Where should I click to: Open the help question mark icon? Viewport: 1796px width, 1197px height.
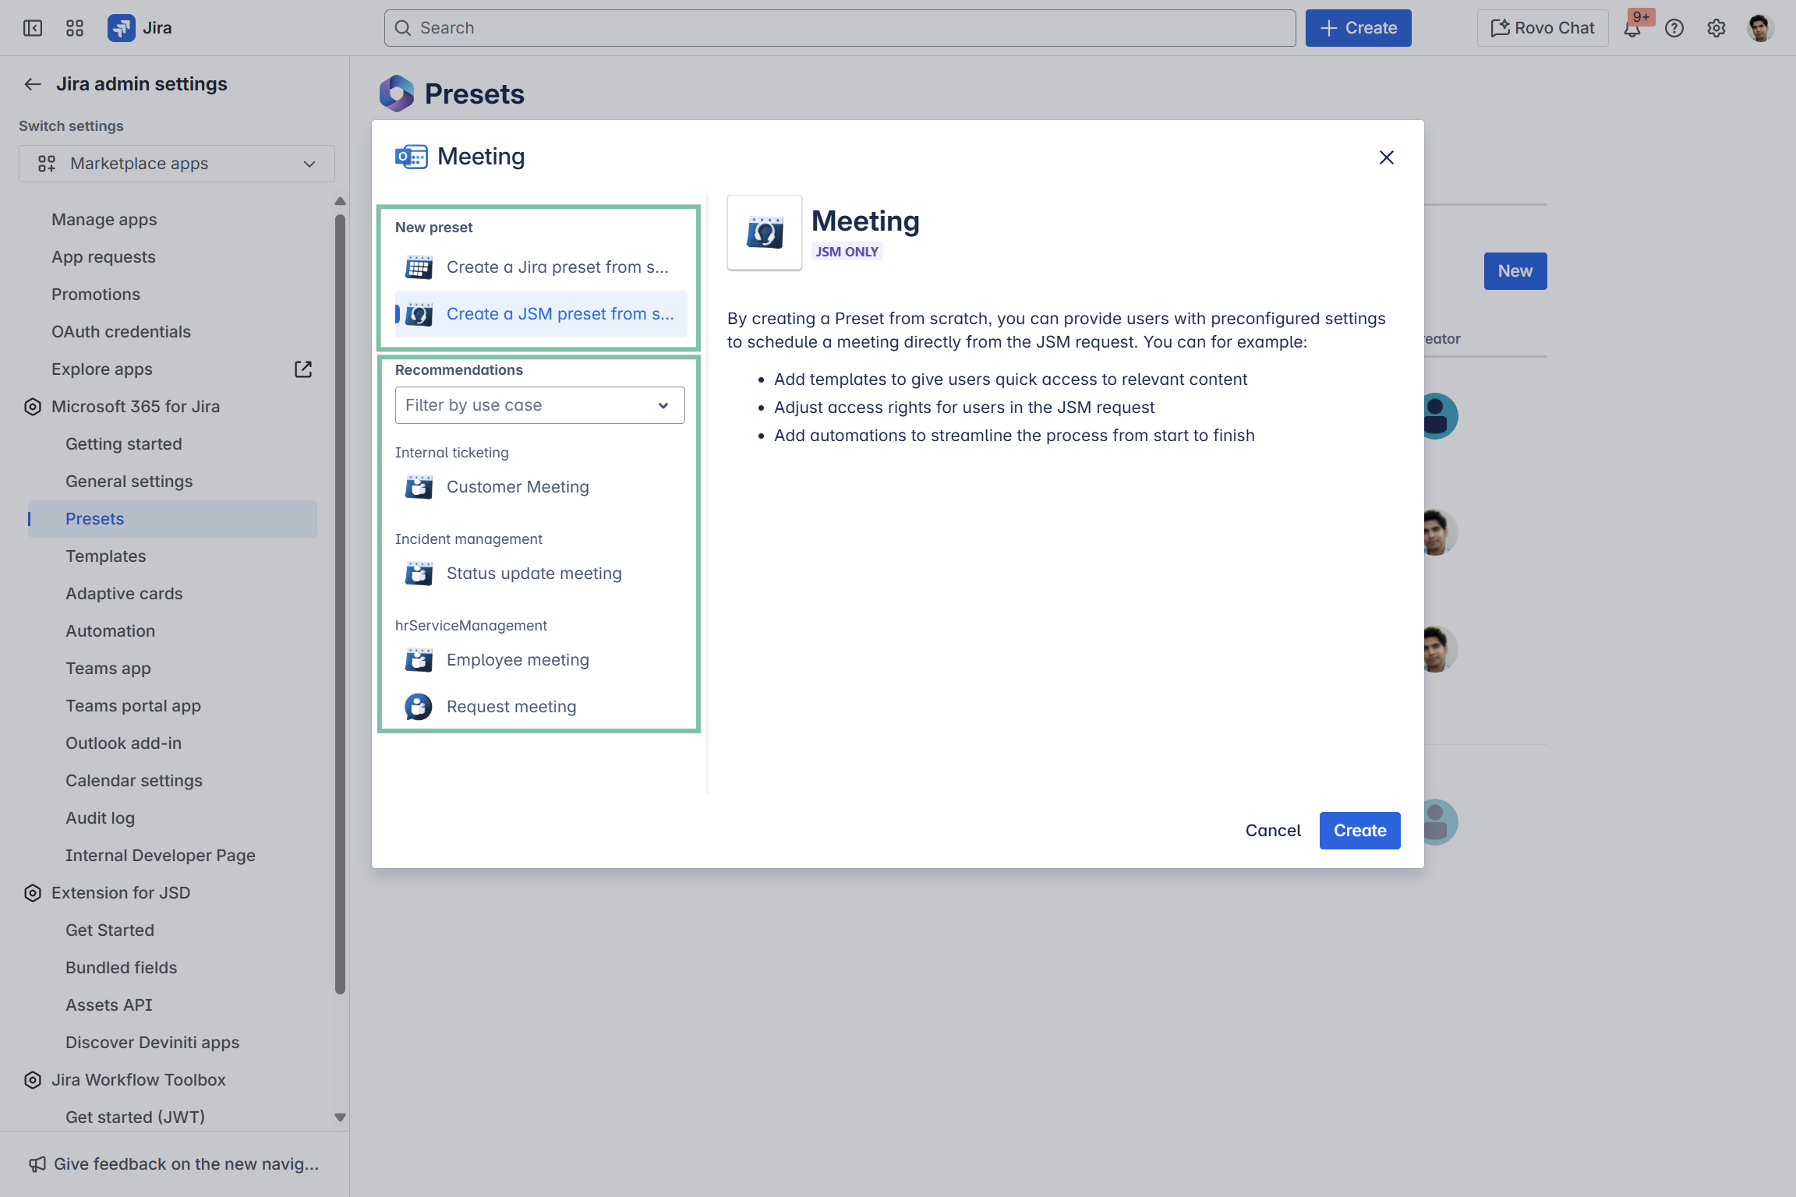tap(1674, 29)
